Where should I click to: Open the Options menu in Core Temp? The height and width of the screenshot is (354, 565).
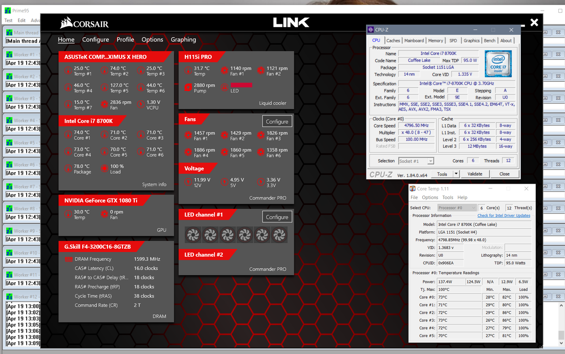[x=430, y=197]
